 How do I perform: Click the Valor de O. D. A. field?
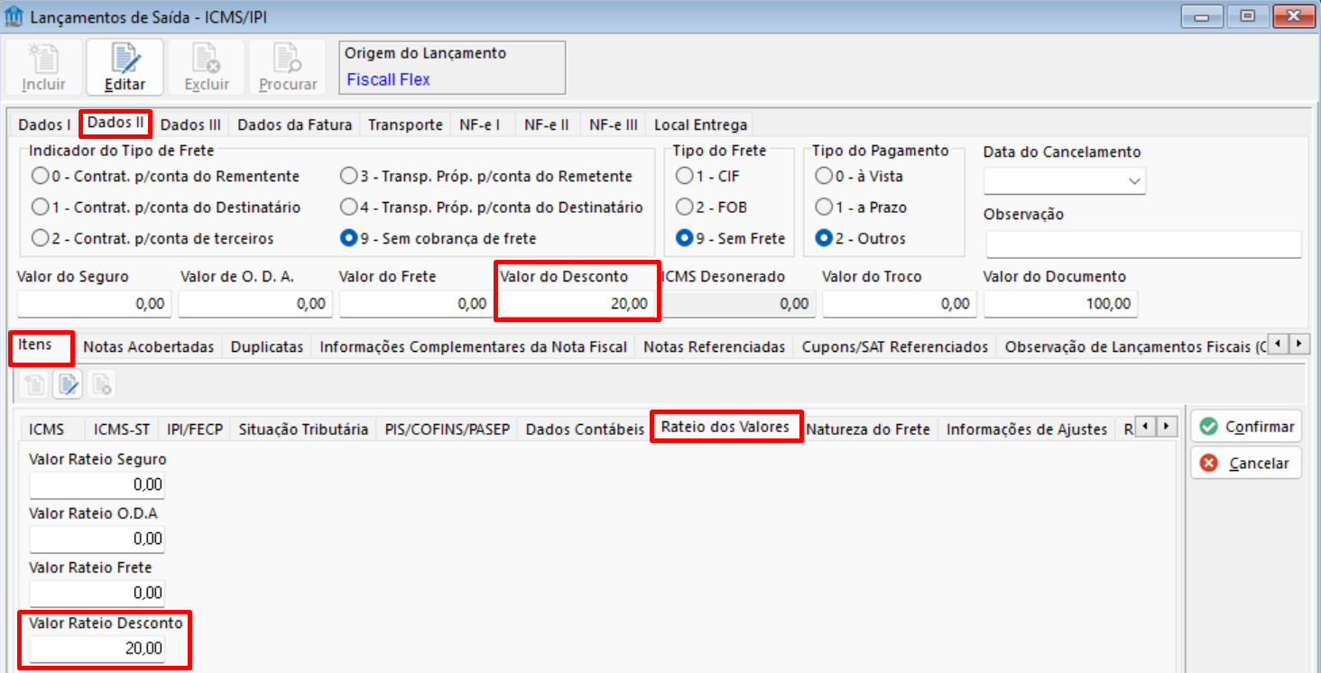coord(254,304)
